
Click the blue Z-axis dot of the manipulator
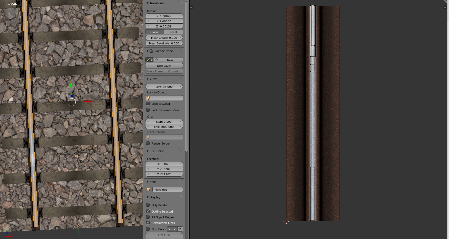72,96
